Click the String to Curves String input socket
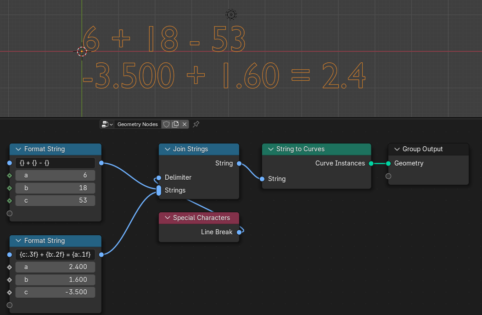 [262, 179]
